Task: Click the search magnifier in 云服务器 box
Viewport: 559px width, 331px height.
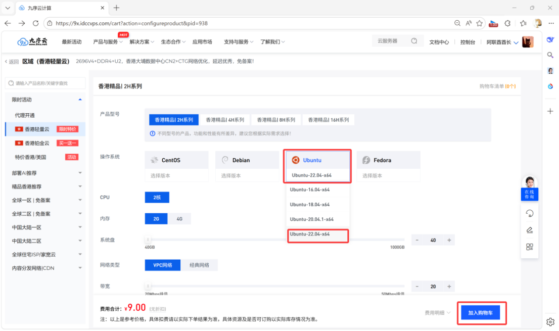Action: pos(414,41)
